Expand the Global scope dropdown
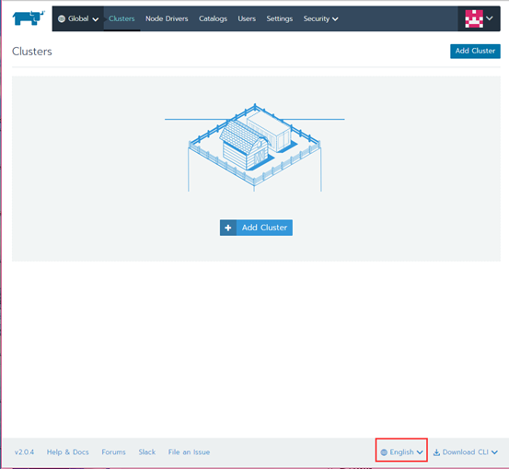This screenshot has width=509, height=469. [78, 18]
